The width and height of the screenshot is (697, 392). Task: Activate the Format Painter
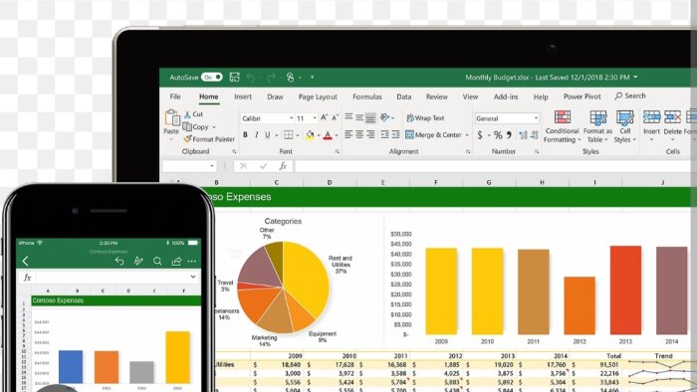click(x=209, y=139)
